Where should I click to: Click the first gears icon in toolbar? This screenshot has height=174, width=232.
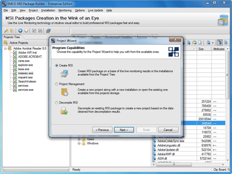[x=34, y=31]
